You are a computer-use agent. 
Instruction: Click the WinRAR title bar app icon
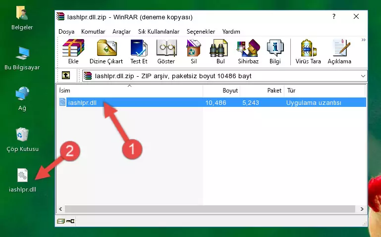click(x=60, y=16)
